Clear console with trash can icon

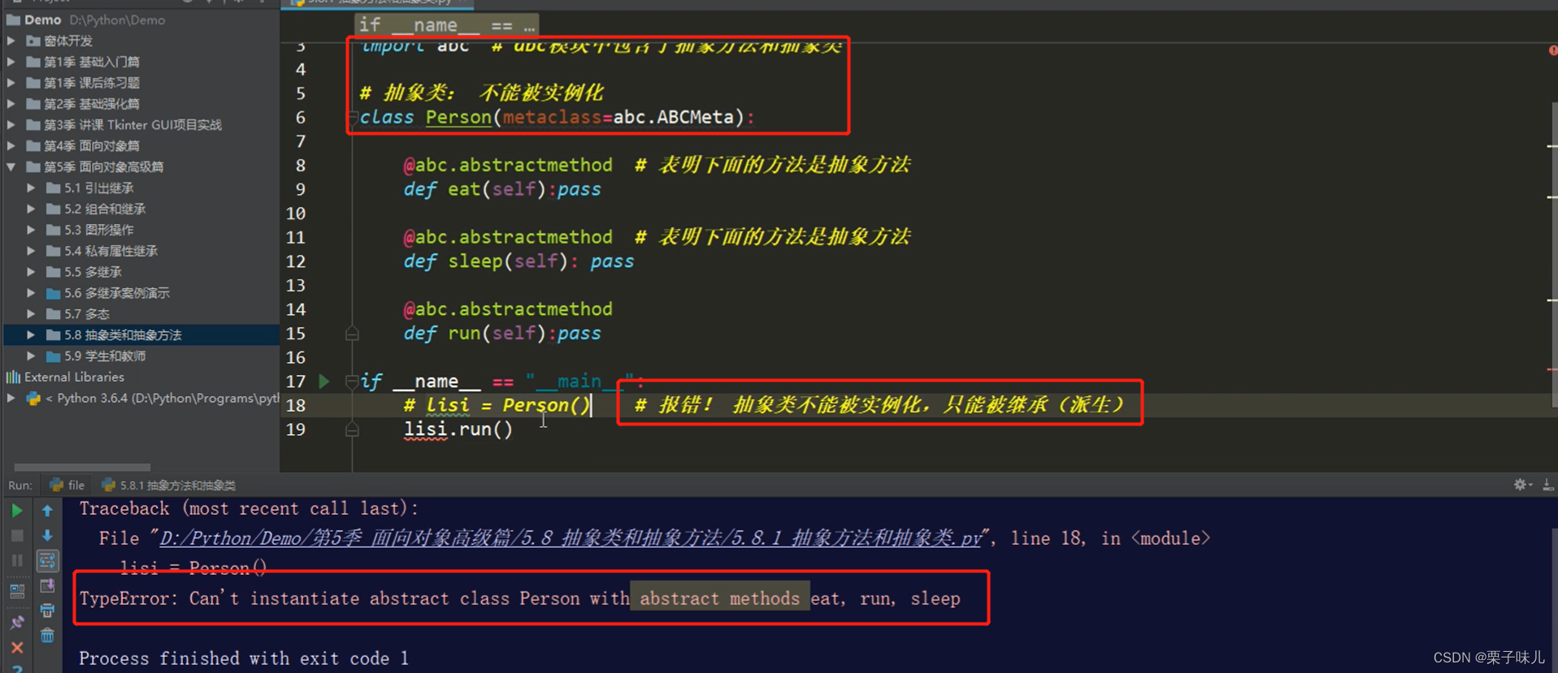(47, 635)
